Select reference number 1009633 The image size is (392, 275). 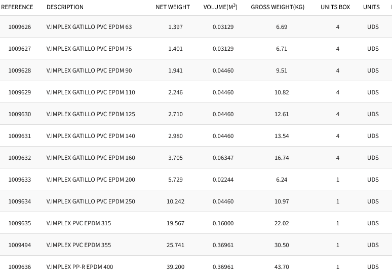(x=20, y=180)
